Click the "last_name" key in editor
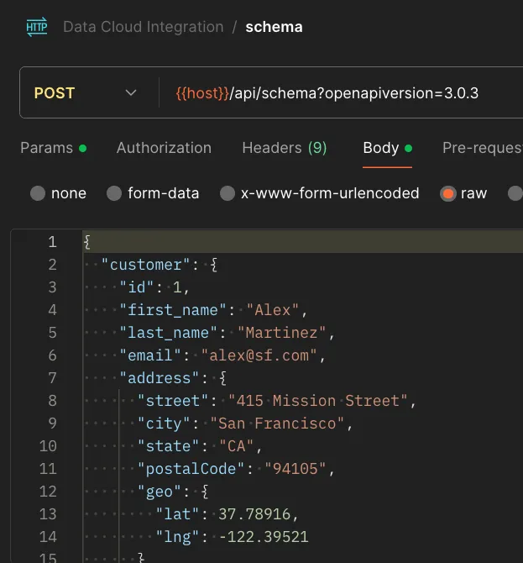The height and width of the screenshot is (563, 523). 168,333
